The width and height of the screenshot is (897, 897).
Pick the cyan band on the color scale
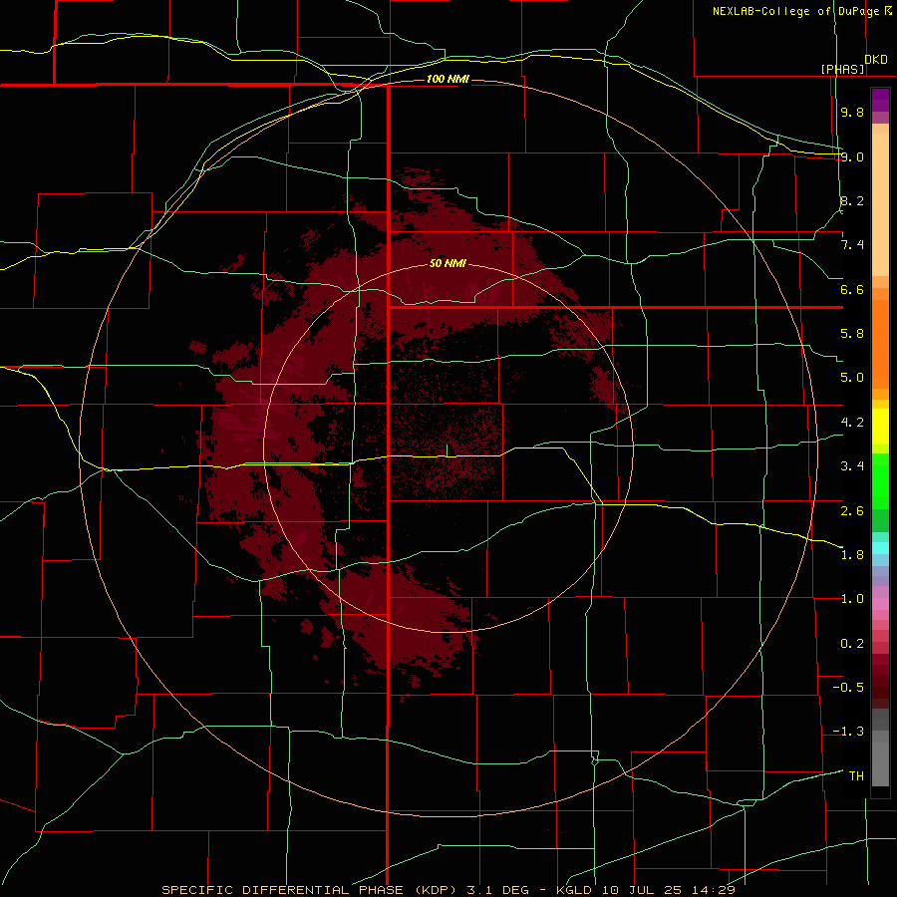coord(880,548)
